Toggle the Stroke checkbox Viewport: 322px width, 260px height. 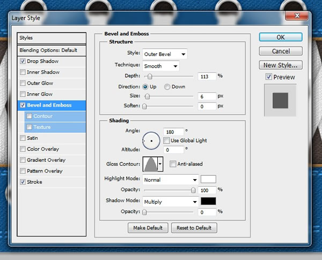click(x=23, y=182)
